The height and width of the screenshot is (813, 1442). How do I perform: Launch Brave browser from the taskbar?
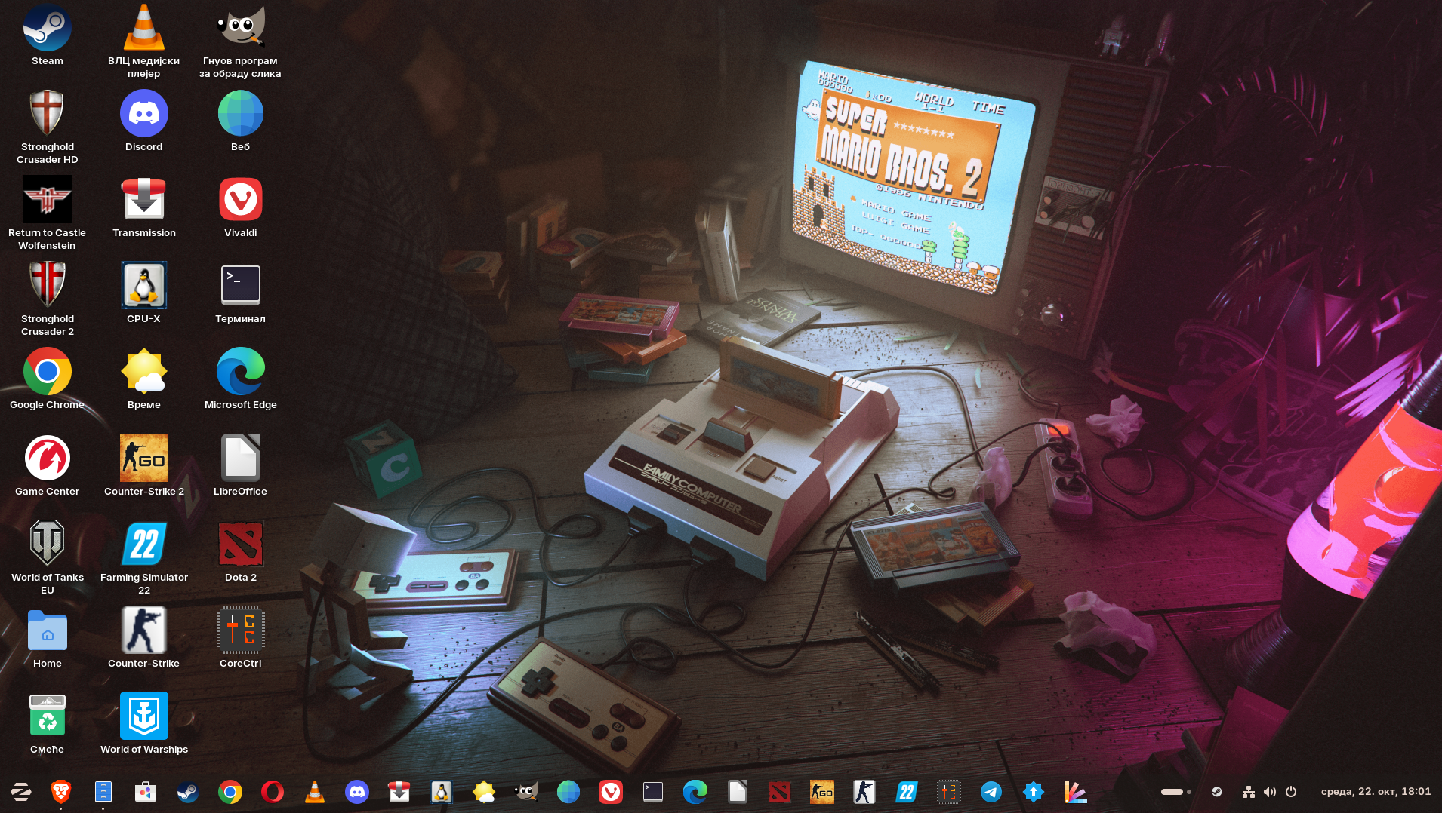point(61,791)
